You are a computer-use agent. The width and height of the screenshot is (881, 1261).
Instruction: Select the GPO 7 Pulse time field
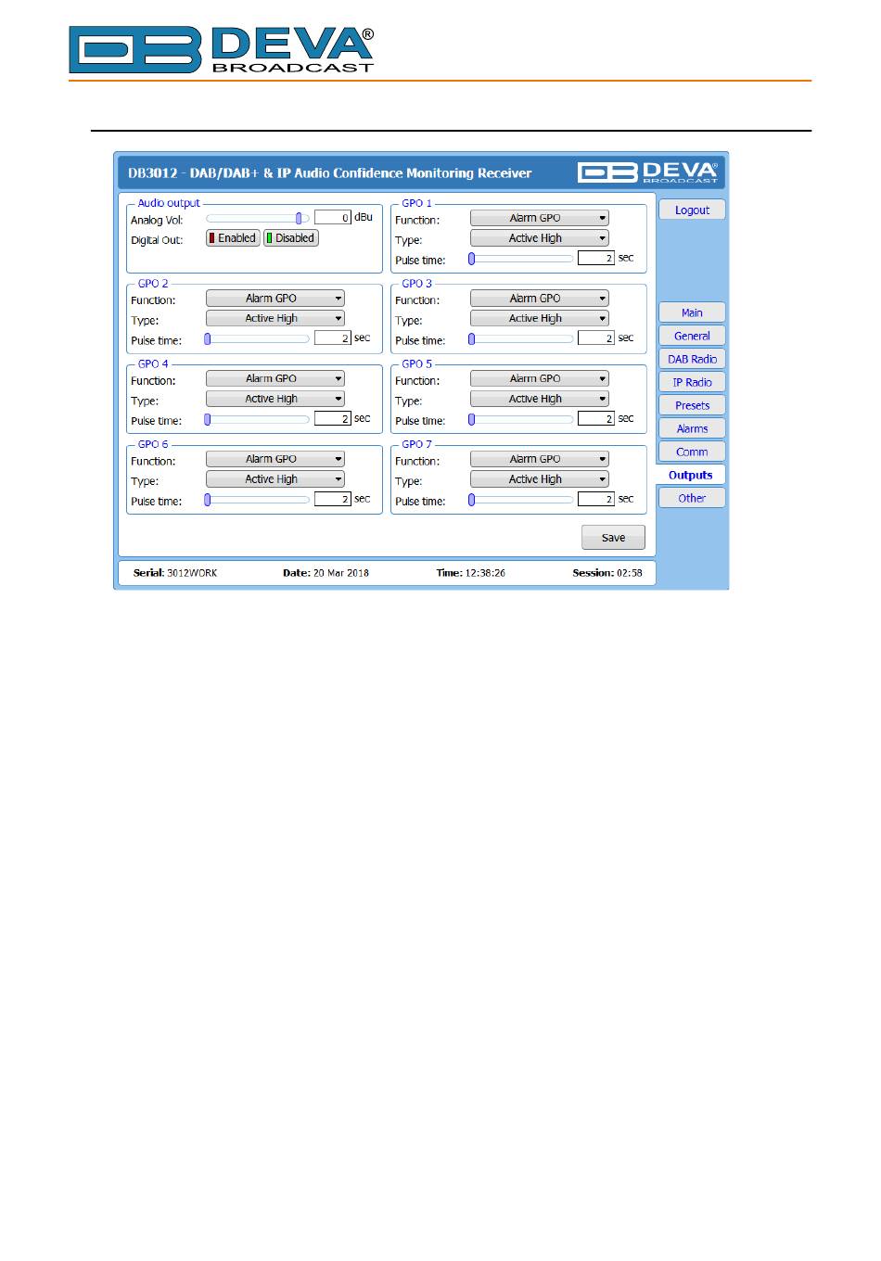[x=596, y=499]
